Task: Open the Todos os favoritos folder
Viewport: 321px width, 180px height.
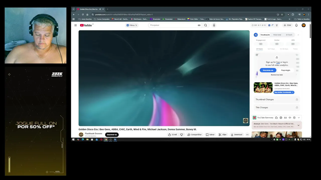Action: 302,19
